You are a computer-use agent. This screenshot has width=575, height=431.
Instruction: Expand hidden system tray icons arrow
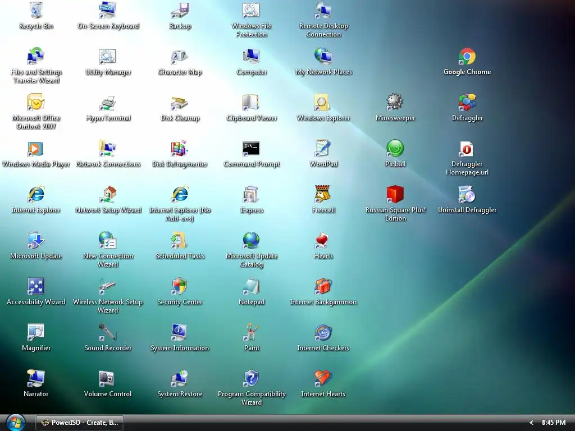point(531,423)
